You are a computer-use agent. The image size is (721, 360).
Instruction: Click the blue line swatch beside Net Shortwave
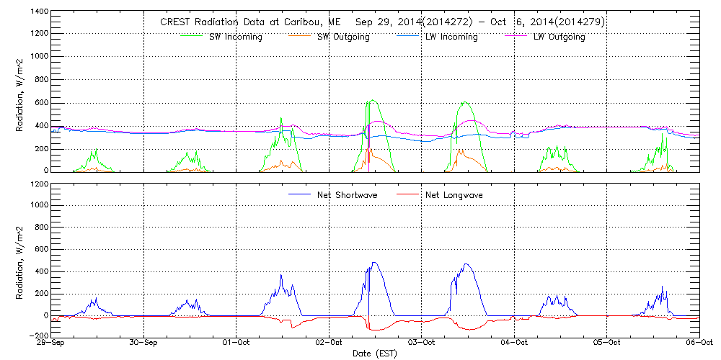(300, 195)
